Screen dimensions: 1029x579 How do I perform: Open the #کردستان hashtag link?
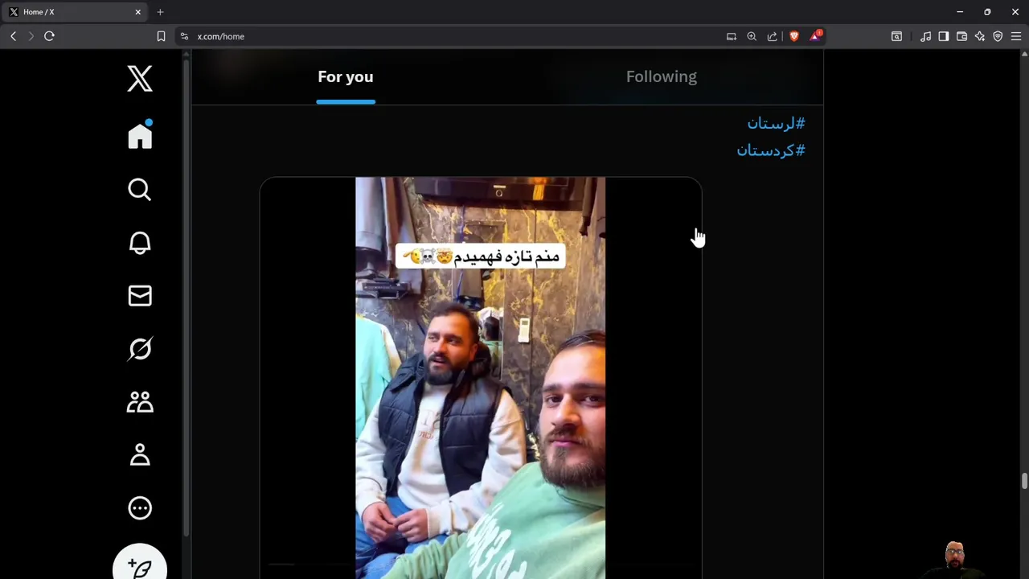[771, 150]
